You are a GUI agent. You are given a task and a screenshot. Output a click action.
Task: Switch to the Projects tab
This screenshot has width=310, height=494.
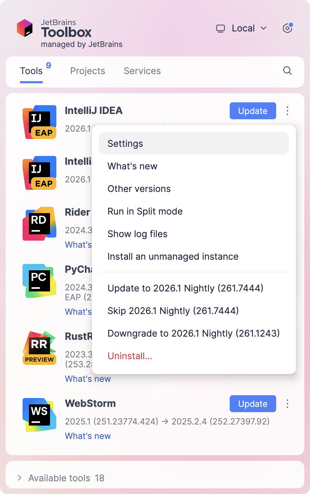click(x=87, y=71)
